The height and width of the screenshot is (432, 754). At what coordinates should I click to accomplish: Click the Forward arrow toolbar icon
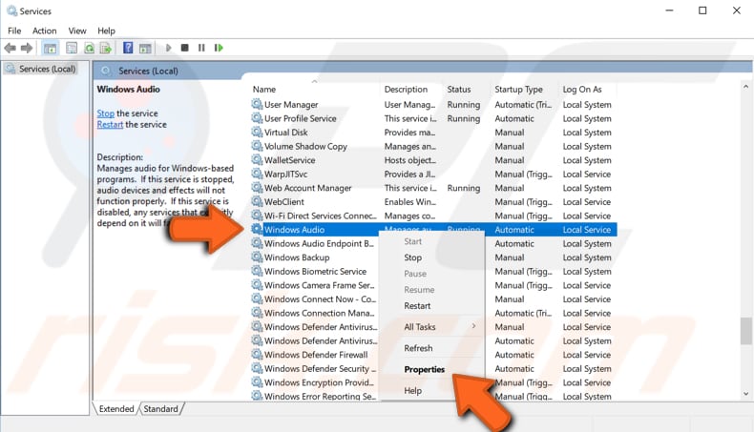27,48
